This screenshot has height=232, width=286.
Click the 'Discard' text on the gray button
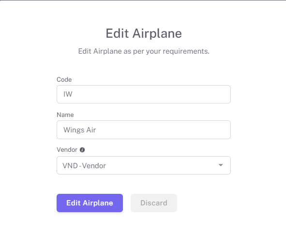[x=154, y=203]
